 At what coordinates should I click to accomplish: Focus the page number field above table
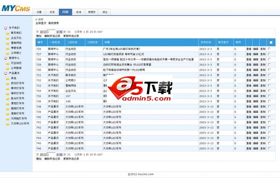(51, 32)
